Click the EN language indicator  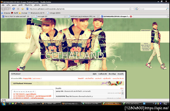144,103
